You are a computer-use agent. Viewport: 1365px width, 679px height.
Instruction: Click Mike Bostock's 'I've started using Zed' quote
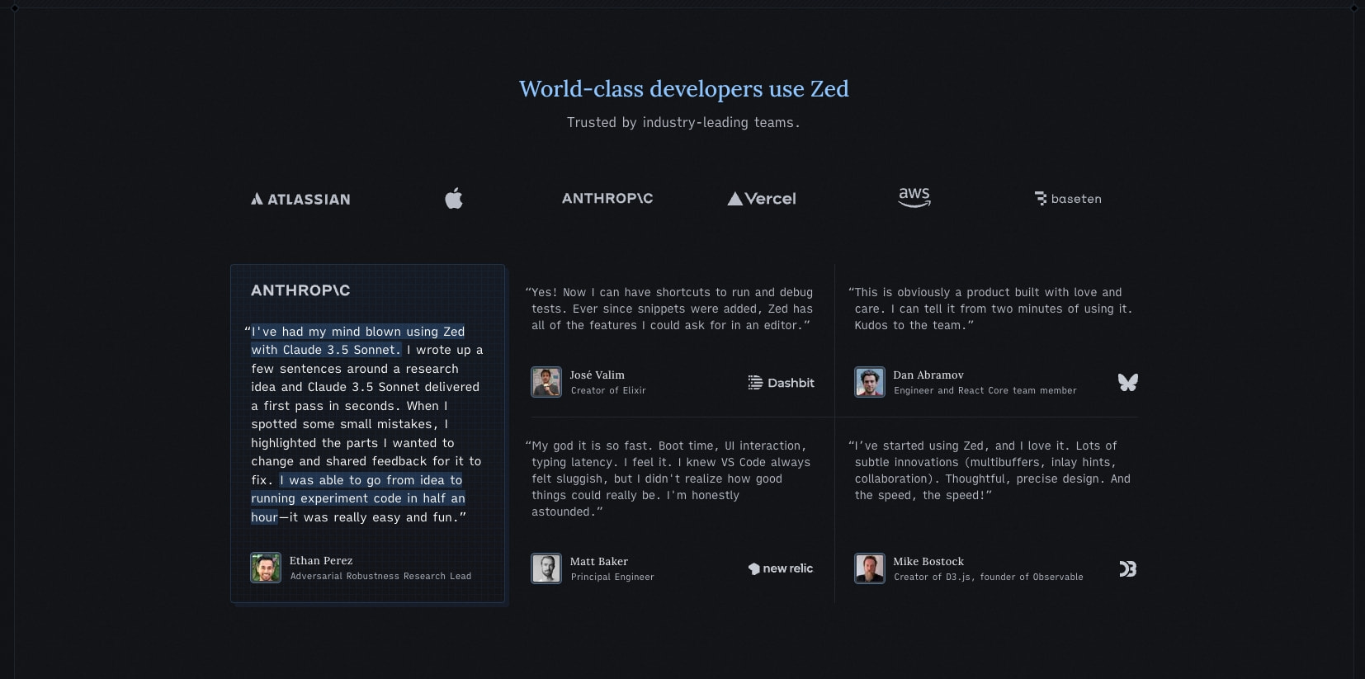pos(990,470)
